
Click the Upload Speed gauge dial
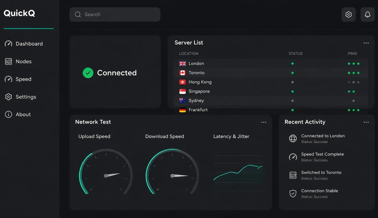coord(106,172)
